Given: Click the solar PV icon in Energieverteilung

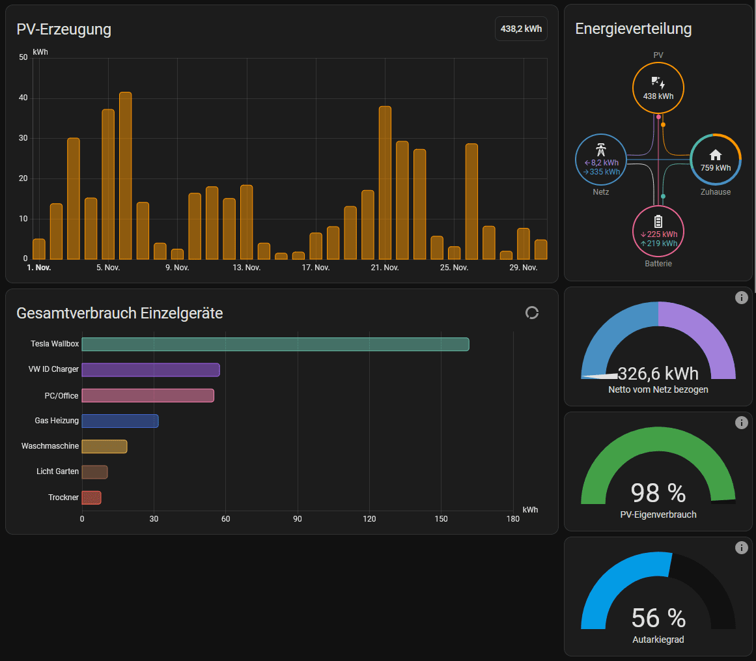Looking at the screenshot, I should 658,83.
